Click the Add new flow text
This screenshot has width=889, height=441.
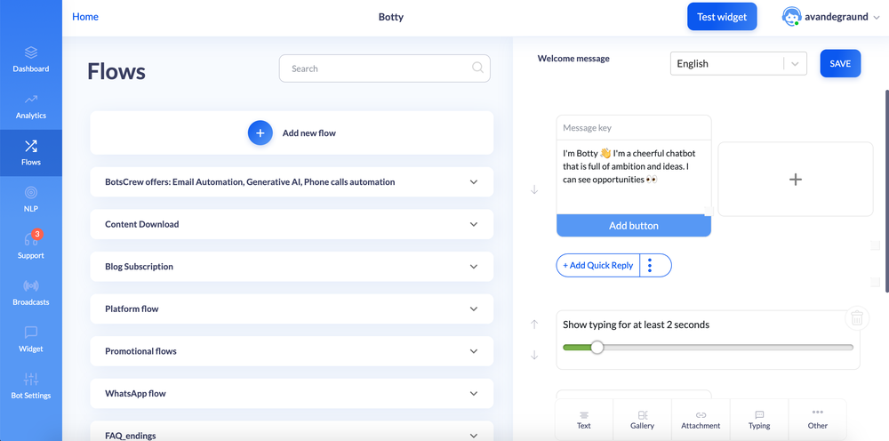309,132
